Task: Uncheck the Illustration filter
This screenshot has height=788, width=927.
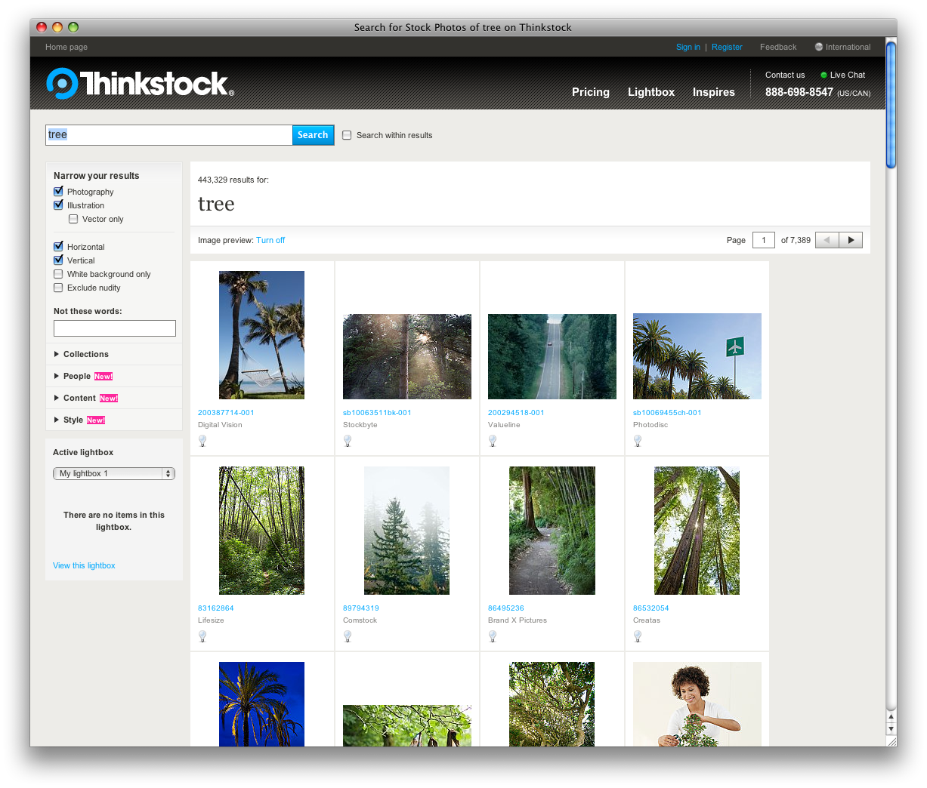Action: tap(58, 205)
